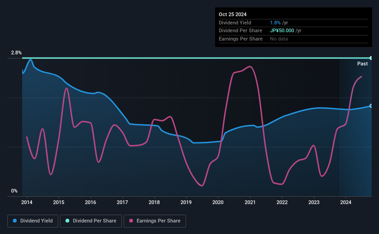Image resolution: width=379 pixels, height=234 pixels.
Task: Toggle the Dividend Yield legend button
Action: coord(33,221)
